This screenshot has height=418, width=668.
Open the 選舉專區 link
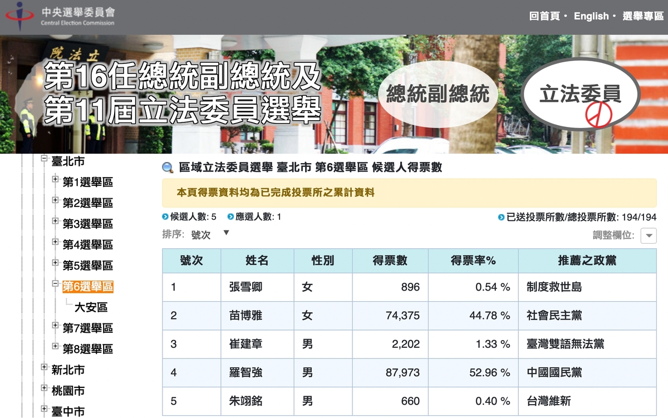642,16
